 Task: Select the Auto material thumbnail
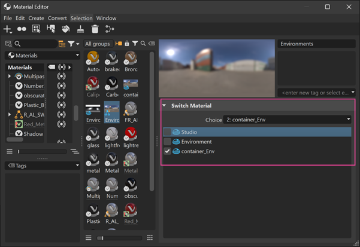(x=93, y=62)
